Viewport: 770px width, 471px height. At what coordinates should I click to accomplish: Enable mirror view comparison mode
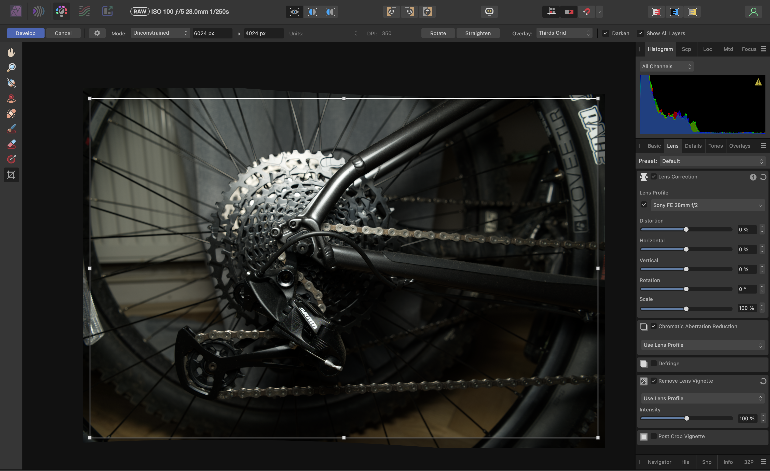click(x=330, y=12)
